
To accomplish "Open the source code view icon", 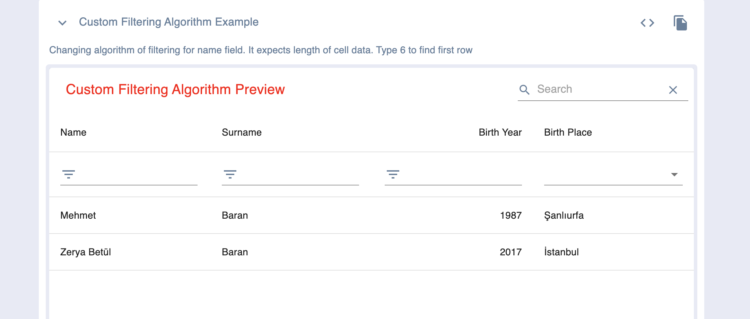I will pyautogui.click(x=647, y=22).
